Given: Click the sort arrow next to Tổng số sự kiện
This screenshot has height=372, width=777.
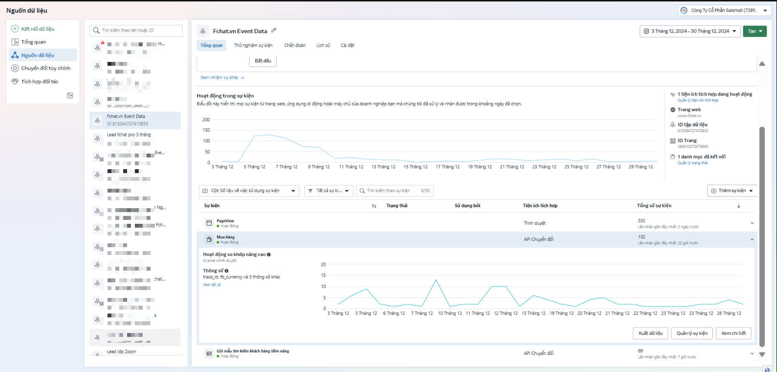Looking at the screenshot, I should click(738, 206).
